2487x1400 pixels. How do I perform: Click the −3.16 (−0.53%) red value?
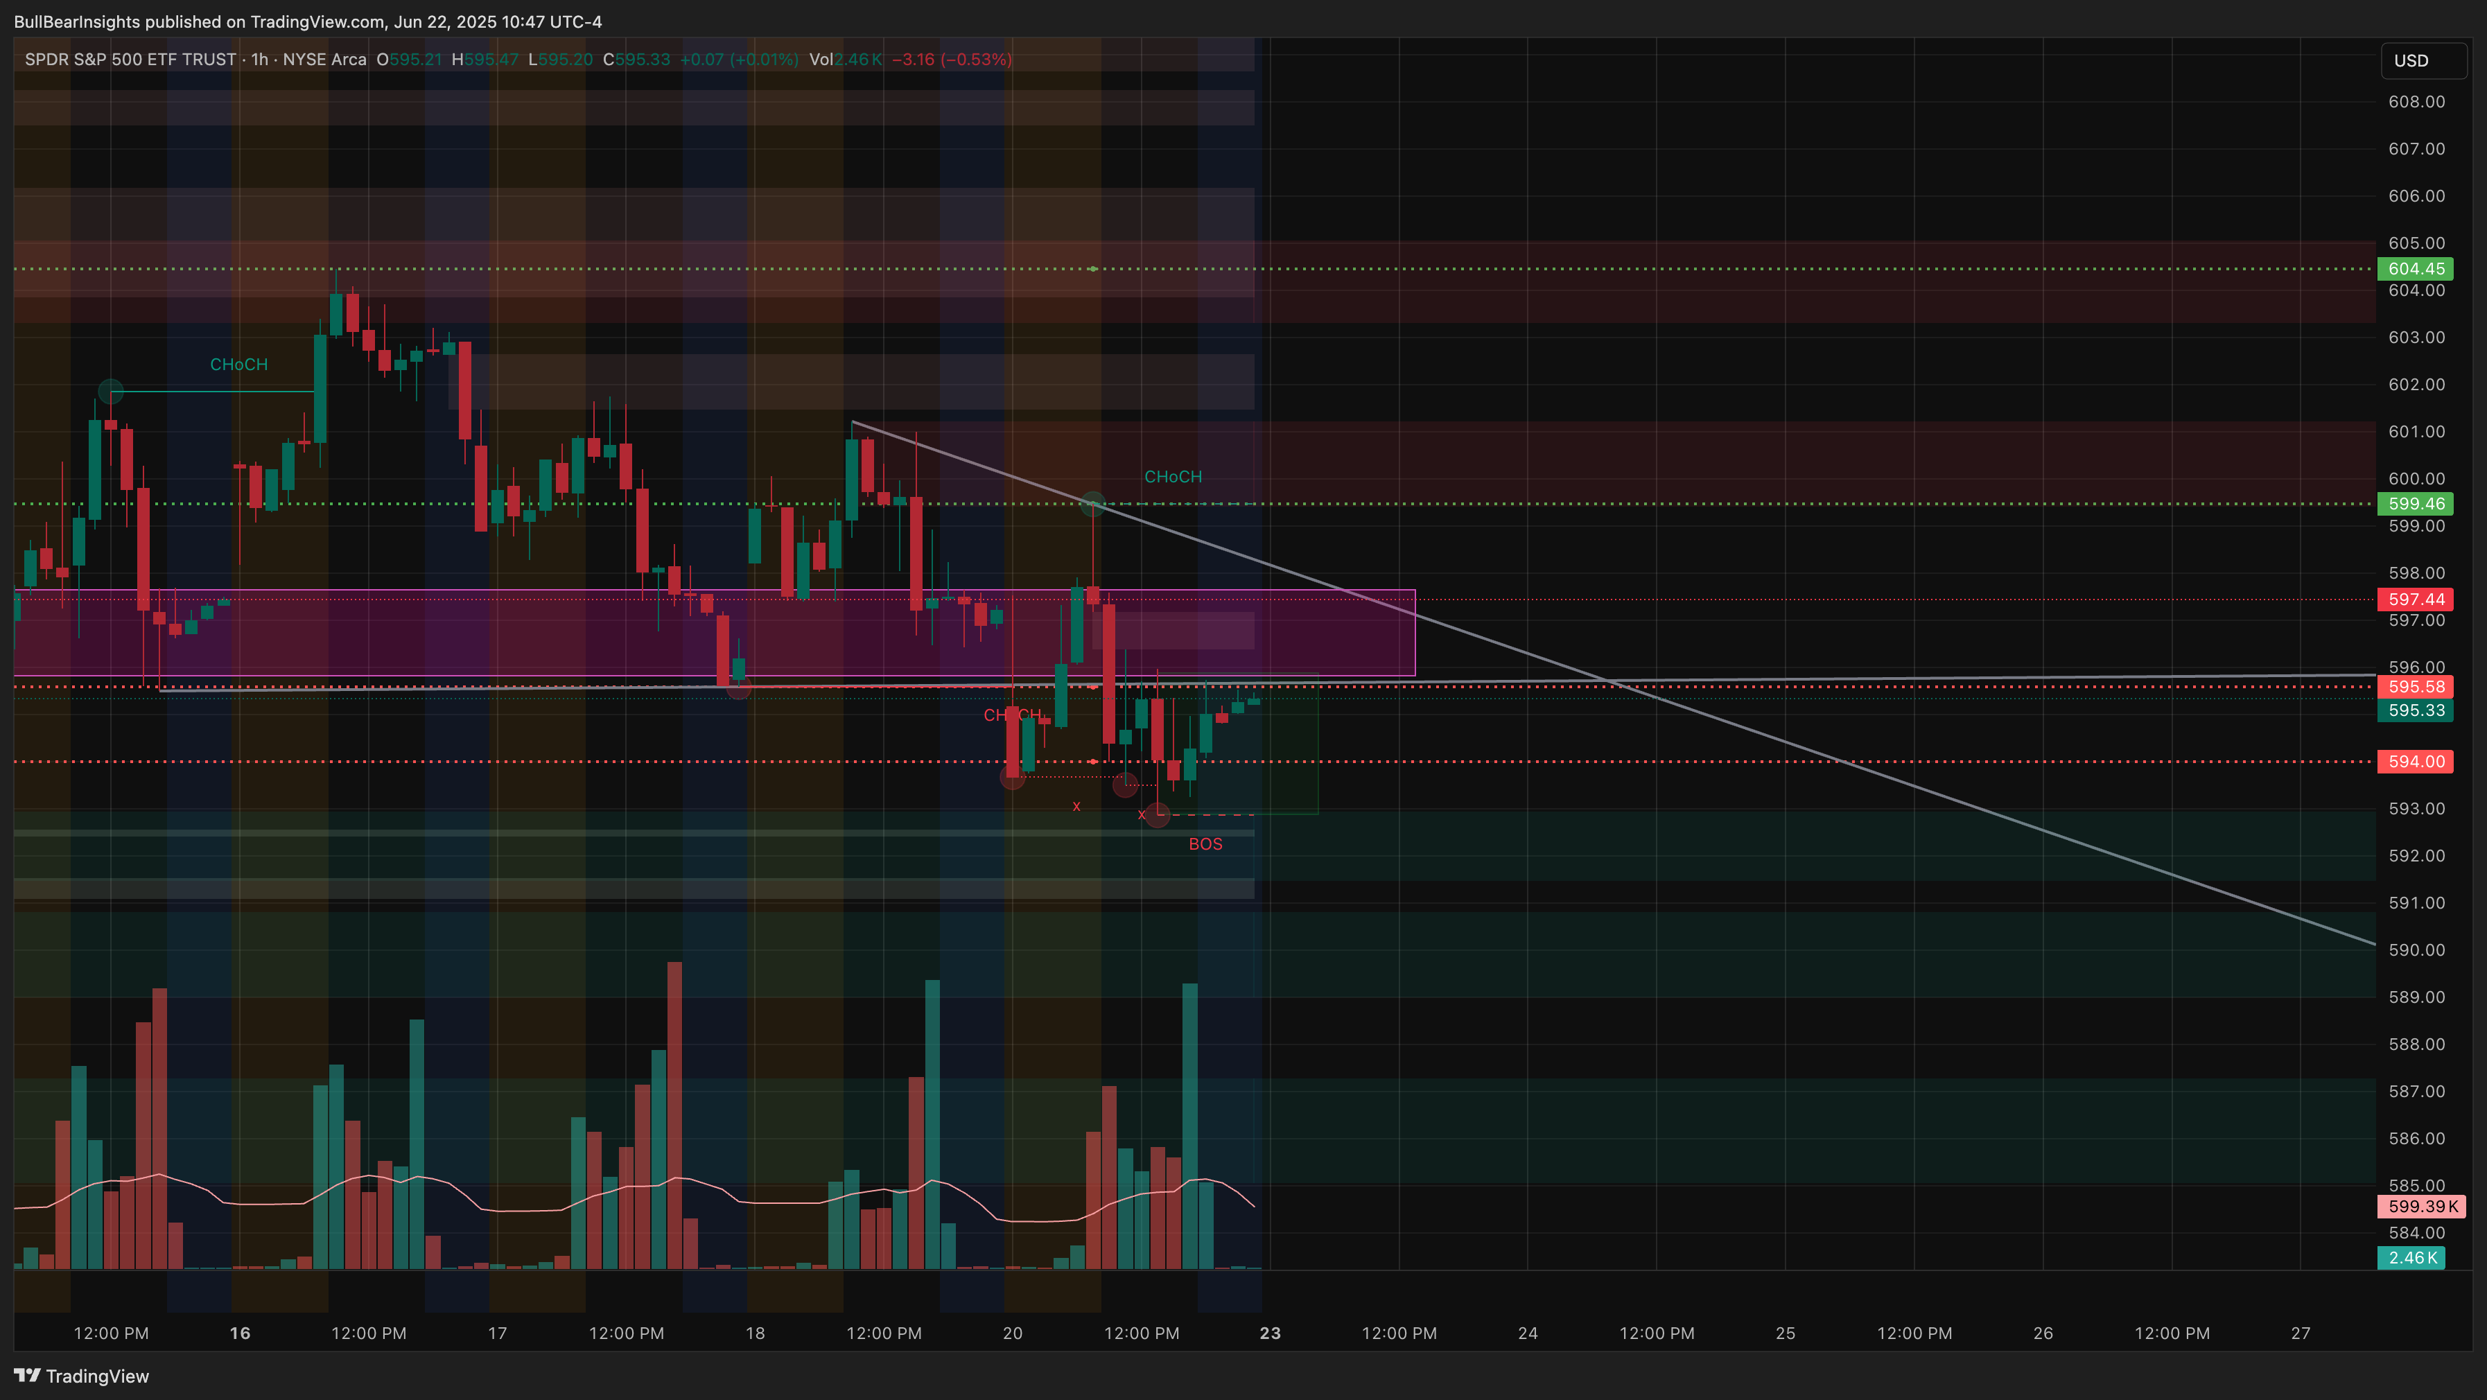coord(952,60)
